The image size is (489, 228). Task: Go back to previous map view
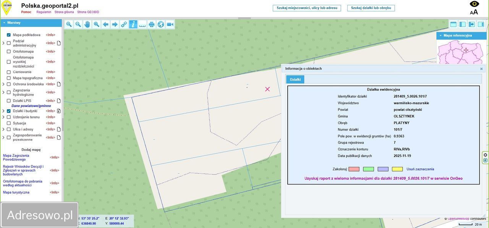pos(105,24)
